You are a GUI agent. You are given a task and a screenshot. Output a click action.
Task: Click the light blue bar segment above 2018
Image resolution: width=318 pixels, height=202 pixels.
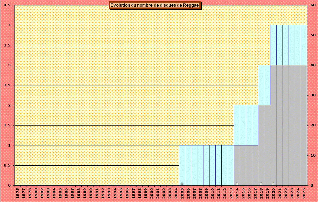(x=261, y=85)
